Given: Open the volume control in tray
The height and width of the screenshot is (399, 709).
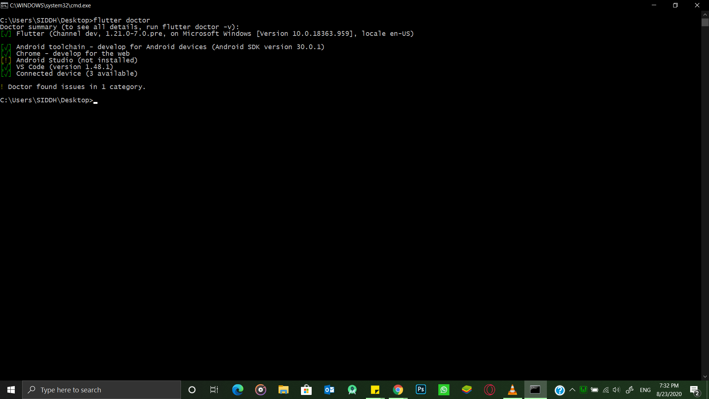Looking at the screenshot, I should click(x=616, y=390).
